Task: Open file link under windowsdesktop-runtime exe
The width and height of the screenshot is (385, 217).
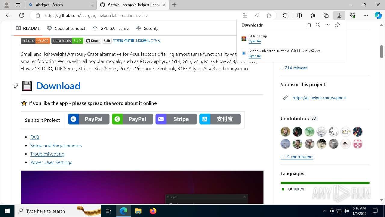Action: (x=254, y=56)
